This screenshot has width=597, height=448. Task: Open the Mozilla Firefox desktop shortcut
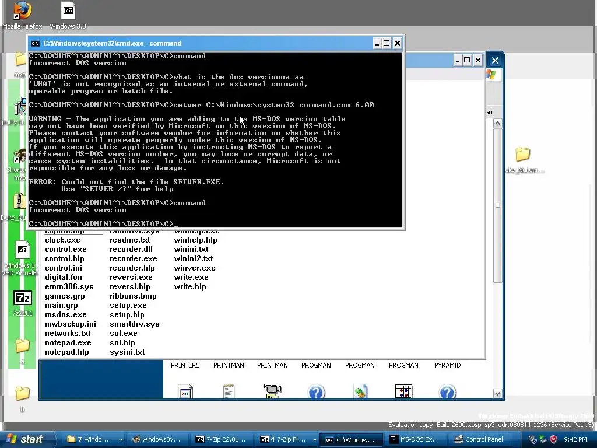click(x=22, y=15)
